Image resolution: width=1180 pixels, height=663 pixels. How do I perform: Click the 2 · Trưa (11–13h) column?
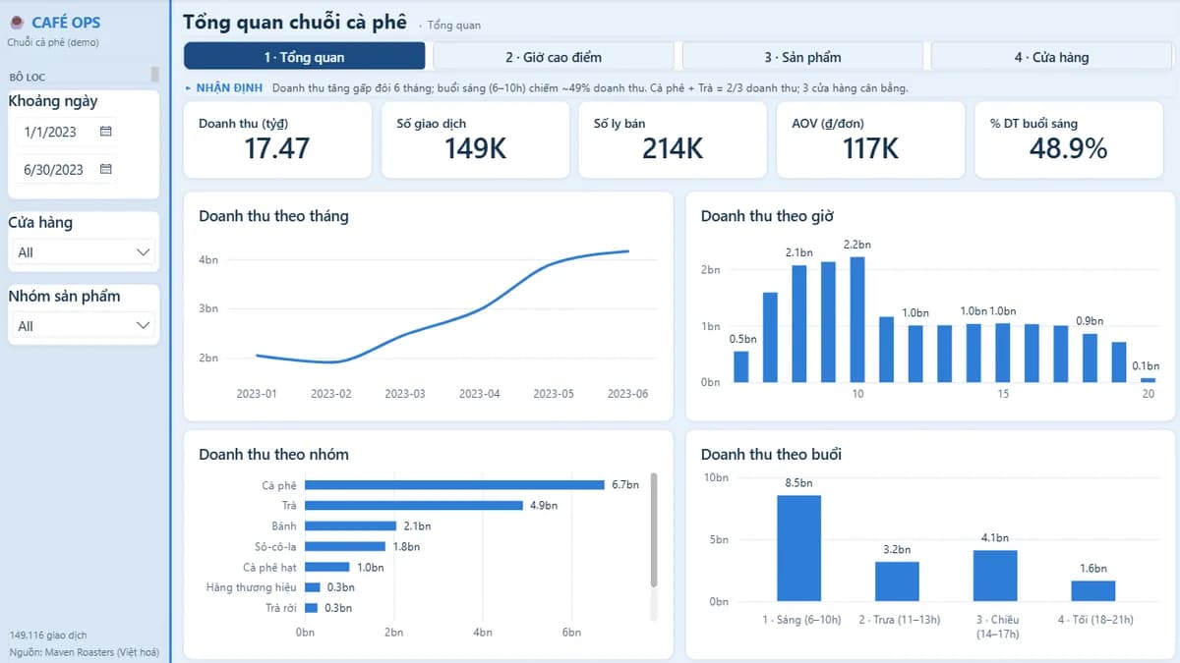point(897,581)
